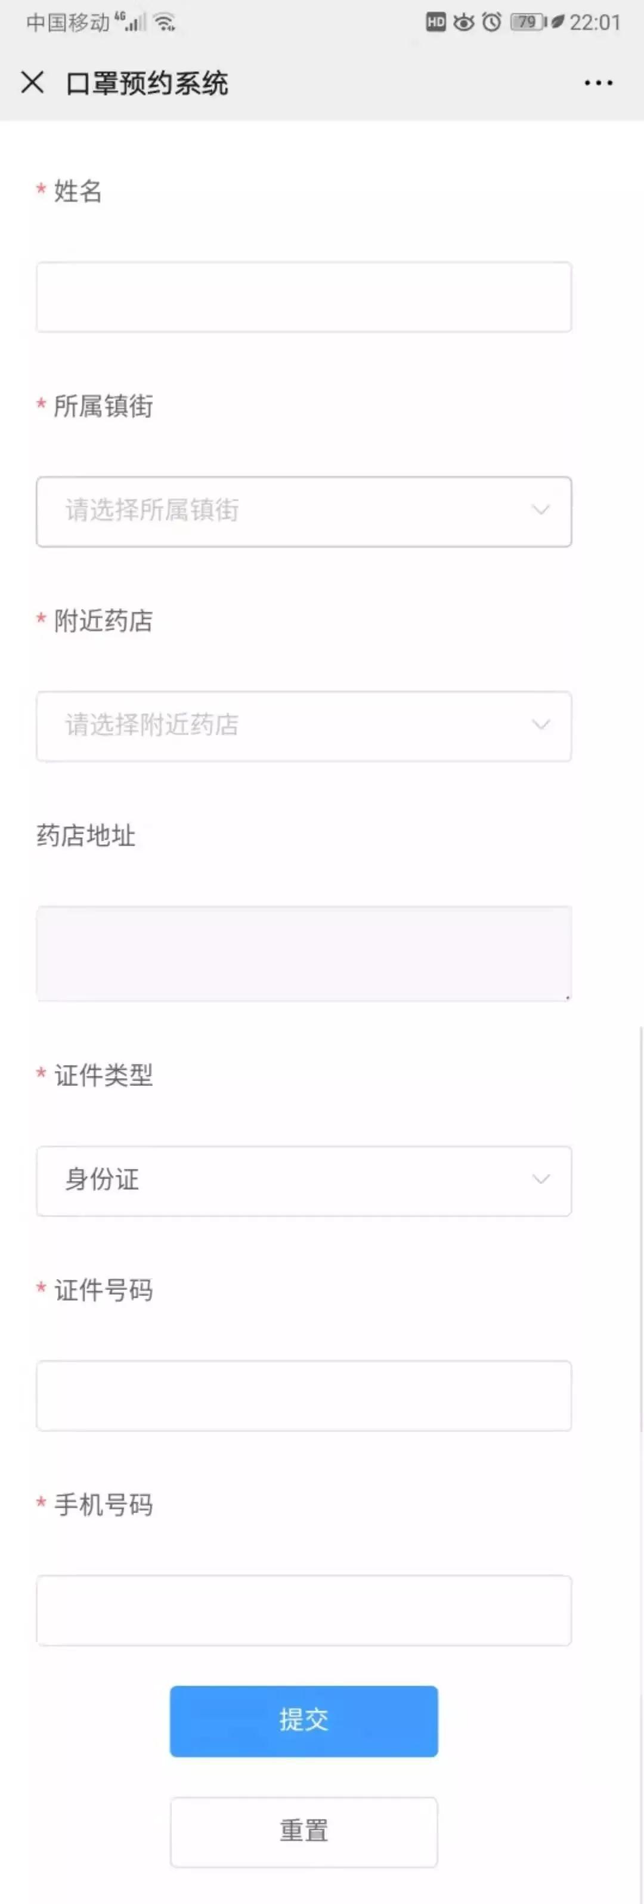The image size is (644, 1904).
Task: Tap the 4G signal strength icon
Action: (x=131, y=22)
